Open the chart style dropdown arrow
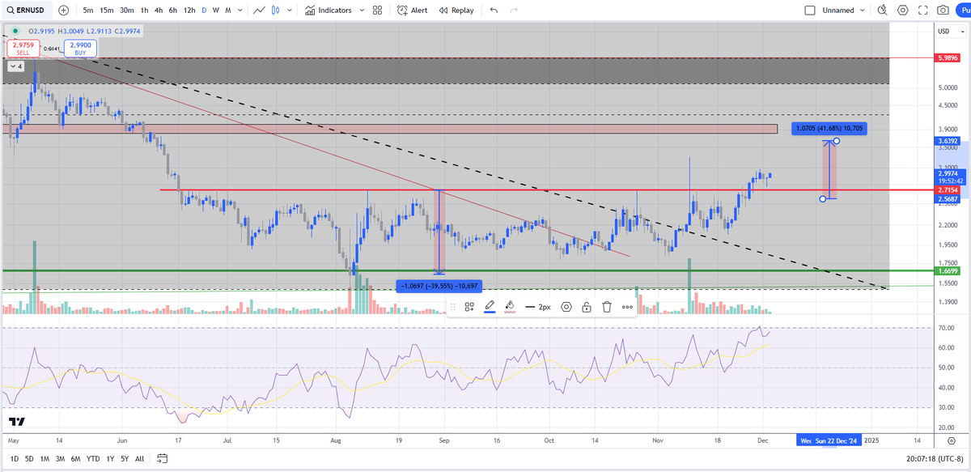The image size is (971, 472). [288, 10]
